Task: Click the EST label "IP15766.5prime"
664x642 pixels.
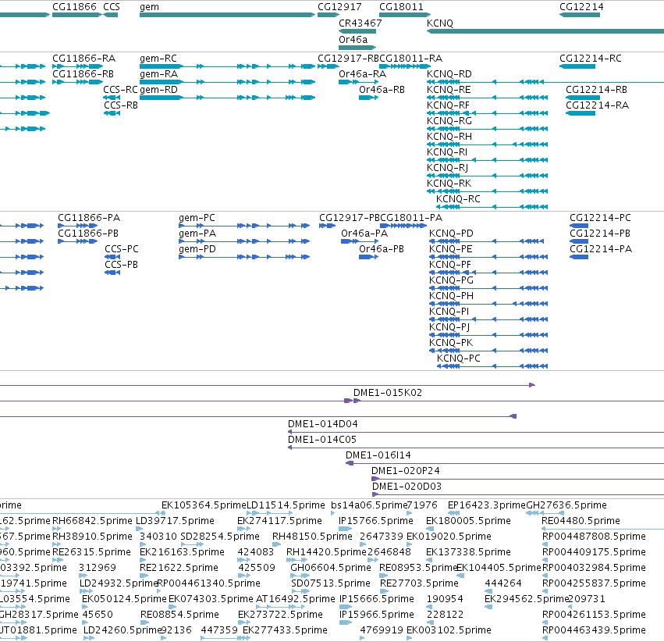Action: [x=376, y=520]
